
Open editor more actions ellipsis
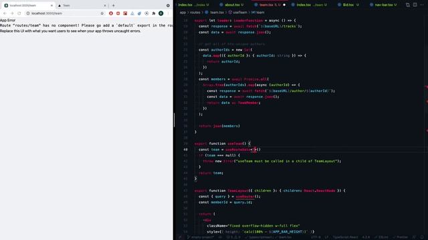(422, 5)
